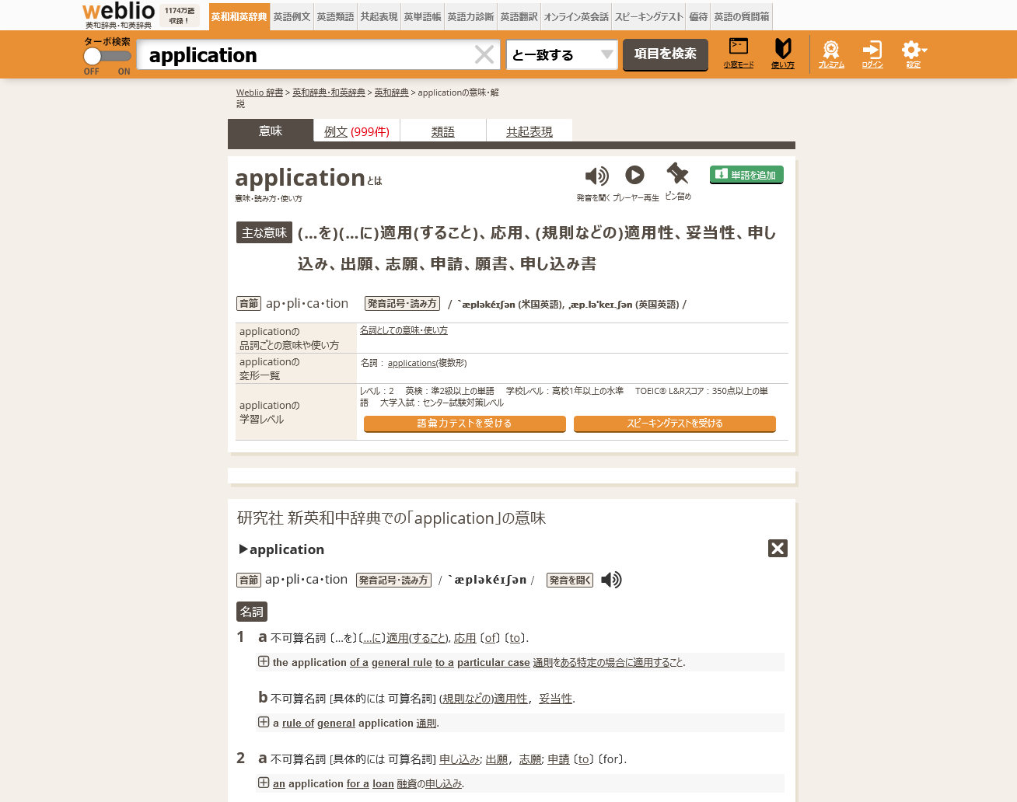Click the speaker icon to hear pronunciation
1017x802 pixels.
596,176
